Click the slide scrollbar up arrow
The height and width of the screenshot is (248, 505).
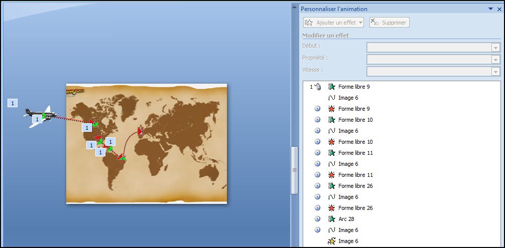tap(294, 7)
